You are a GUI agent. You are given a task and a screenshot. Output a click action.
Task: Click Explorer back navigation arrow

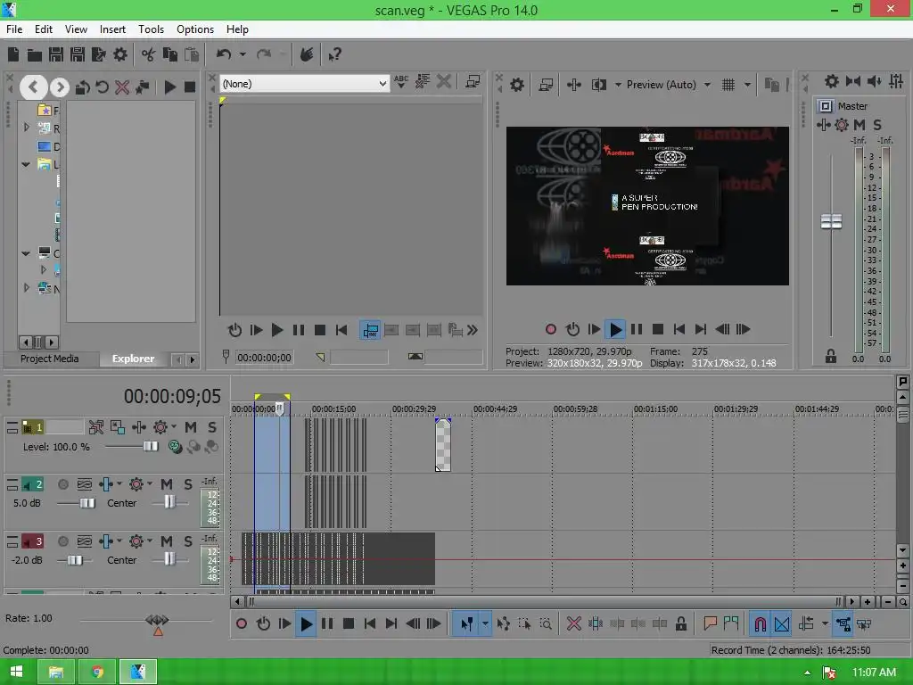coord(33,87)
